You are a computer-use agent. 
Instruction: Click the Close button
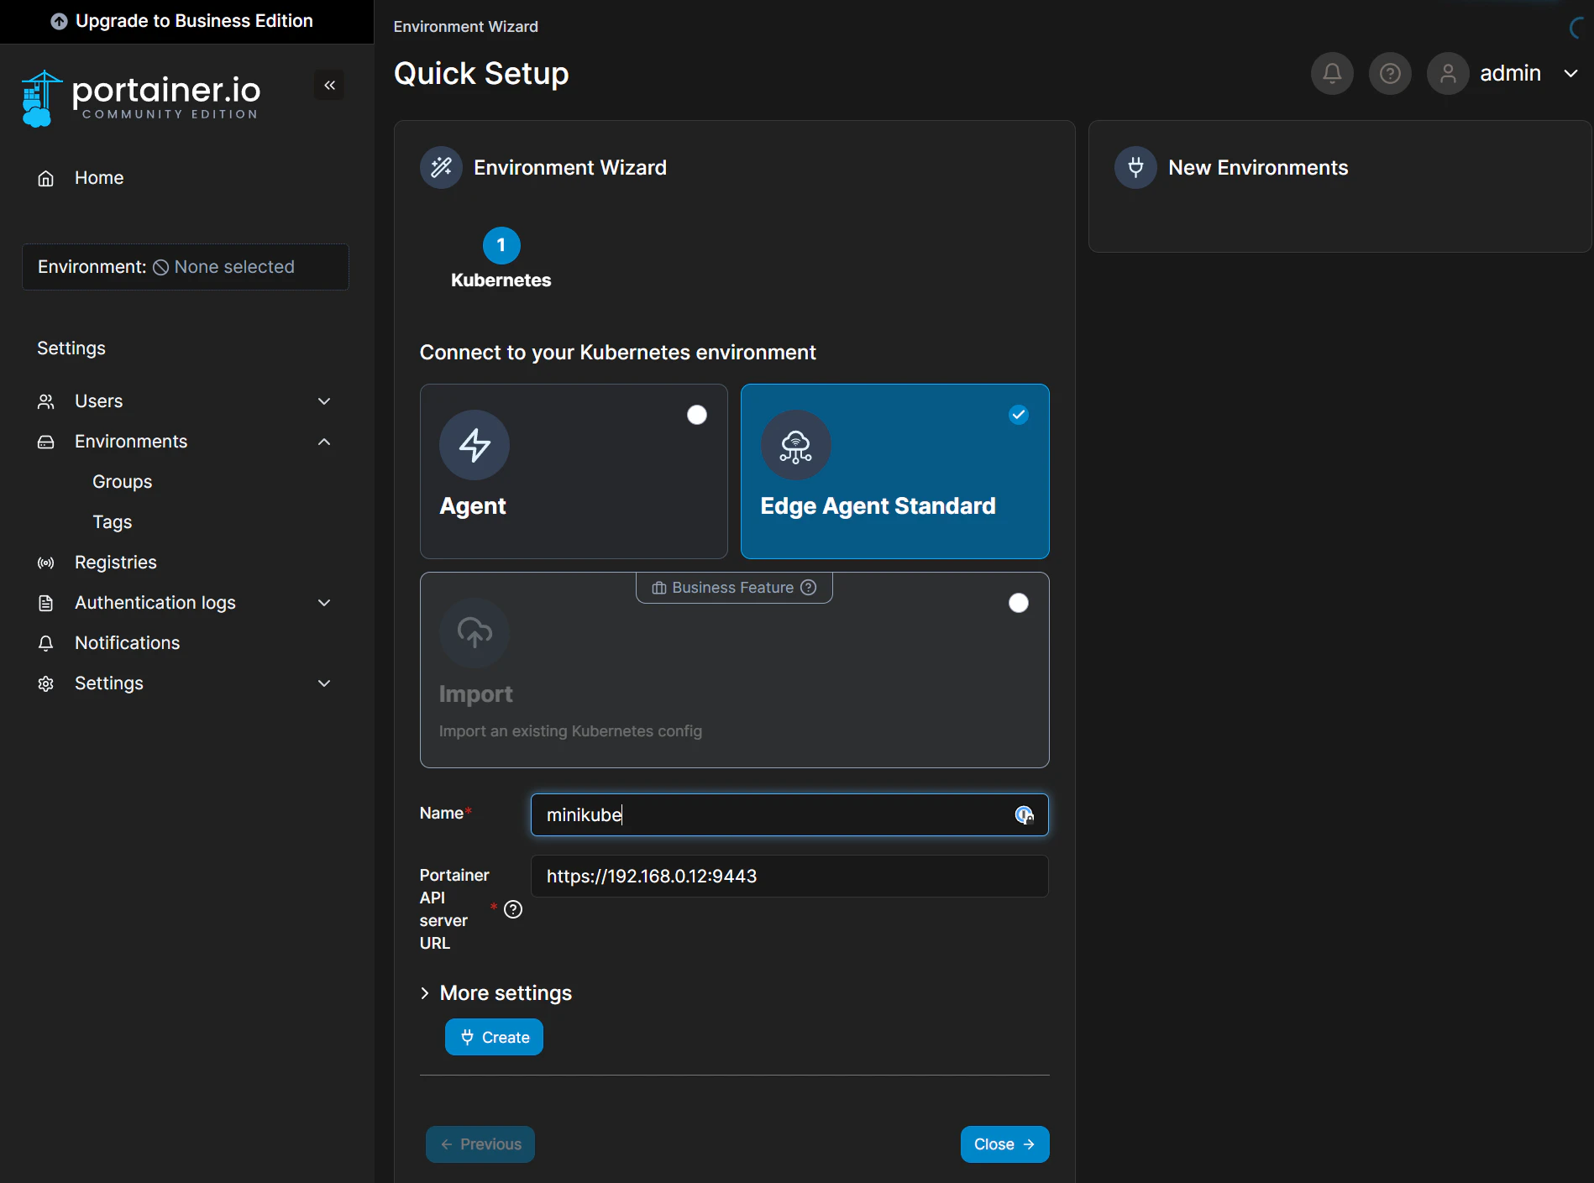point(1004,1144)
